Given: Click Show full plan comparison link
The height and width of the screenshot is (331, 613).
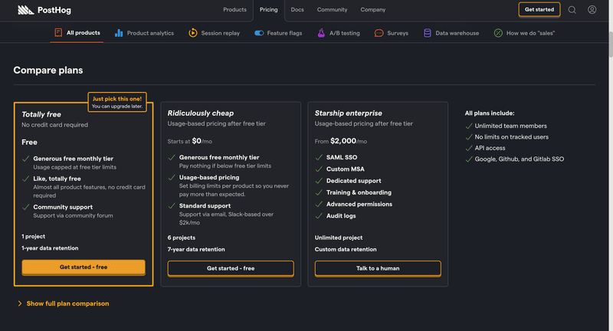Looking at the screenshot, I should click(x=67, y=303).
